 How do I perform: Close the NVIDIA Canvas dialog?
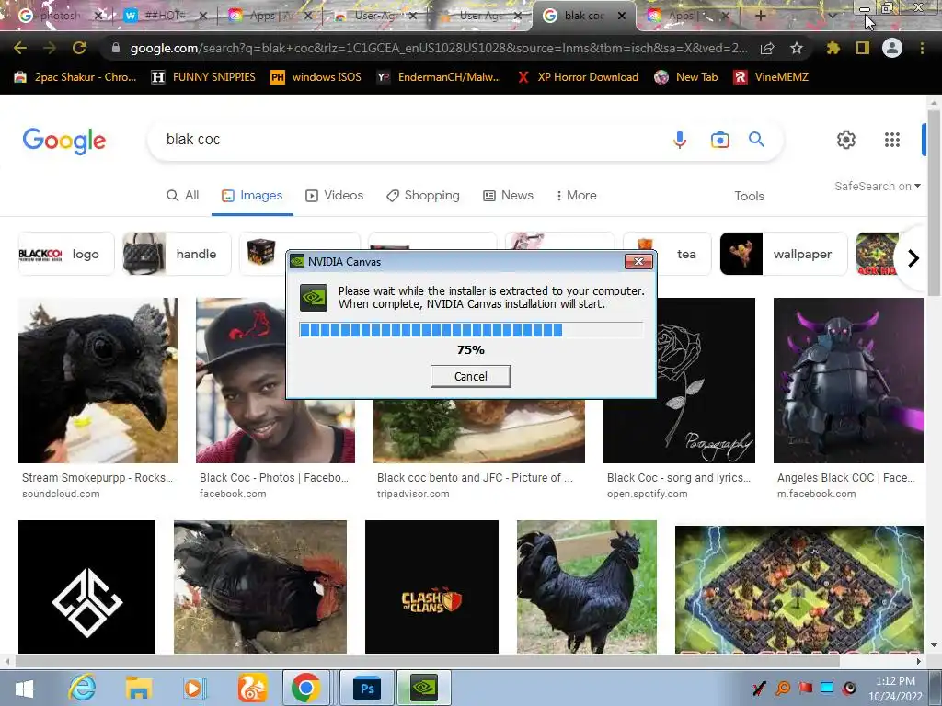tap(638, 261)
